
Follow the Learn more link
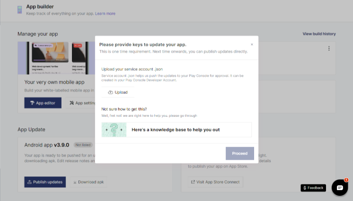(x=105, y=14)
